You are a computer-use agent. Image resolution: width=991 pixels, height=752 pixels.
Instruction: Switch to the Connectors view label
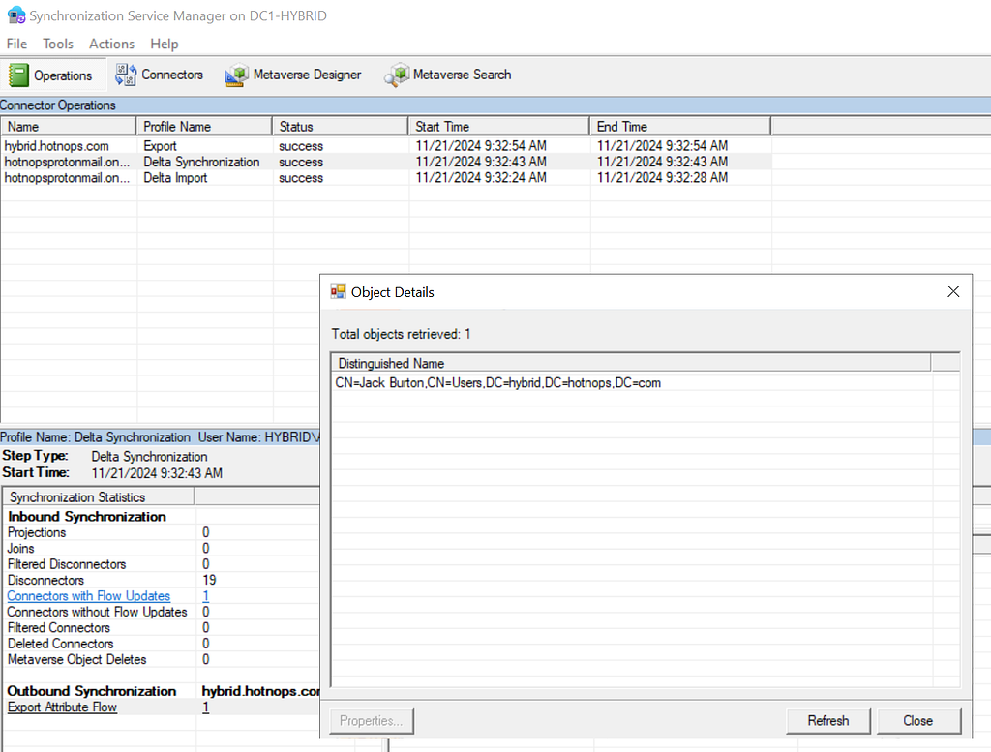172,75
